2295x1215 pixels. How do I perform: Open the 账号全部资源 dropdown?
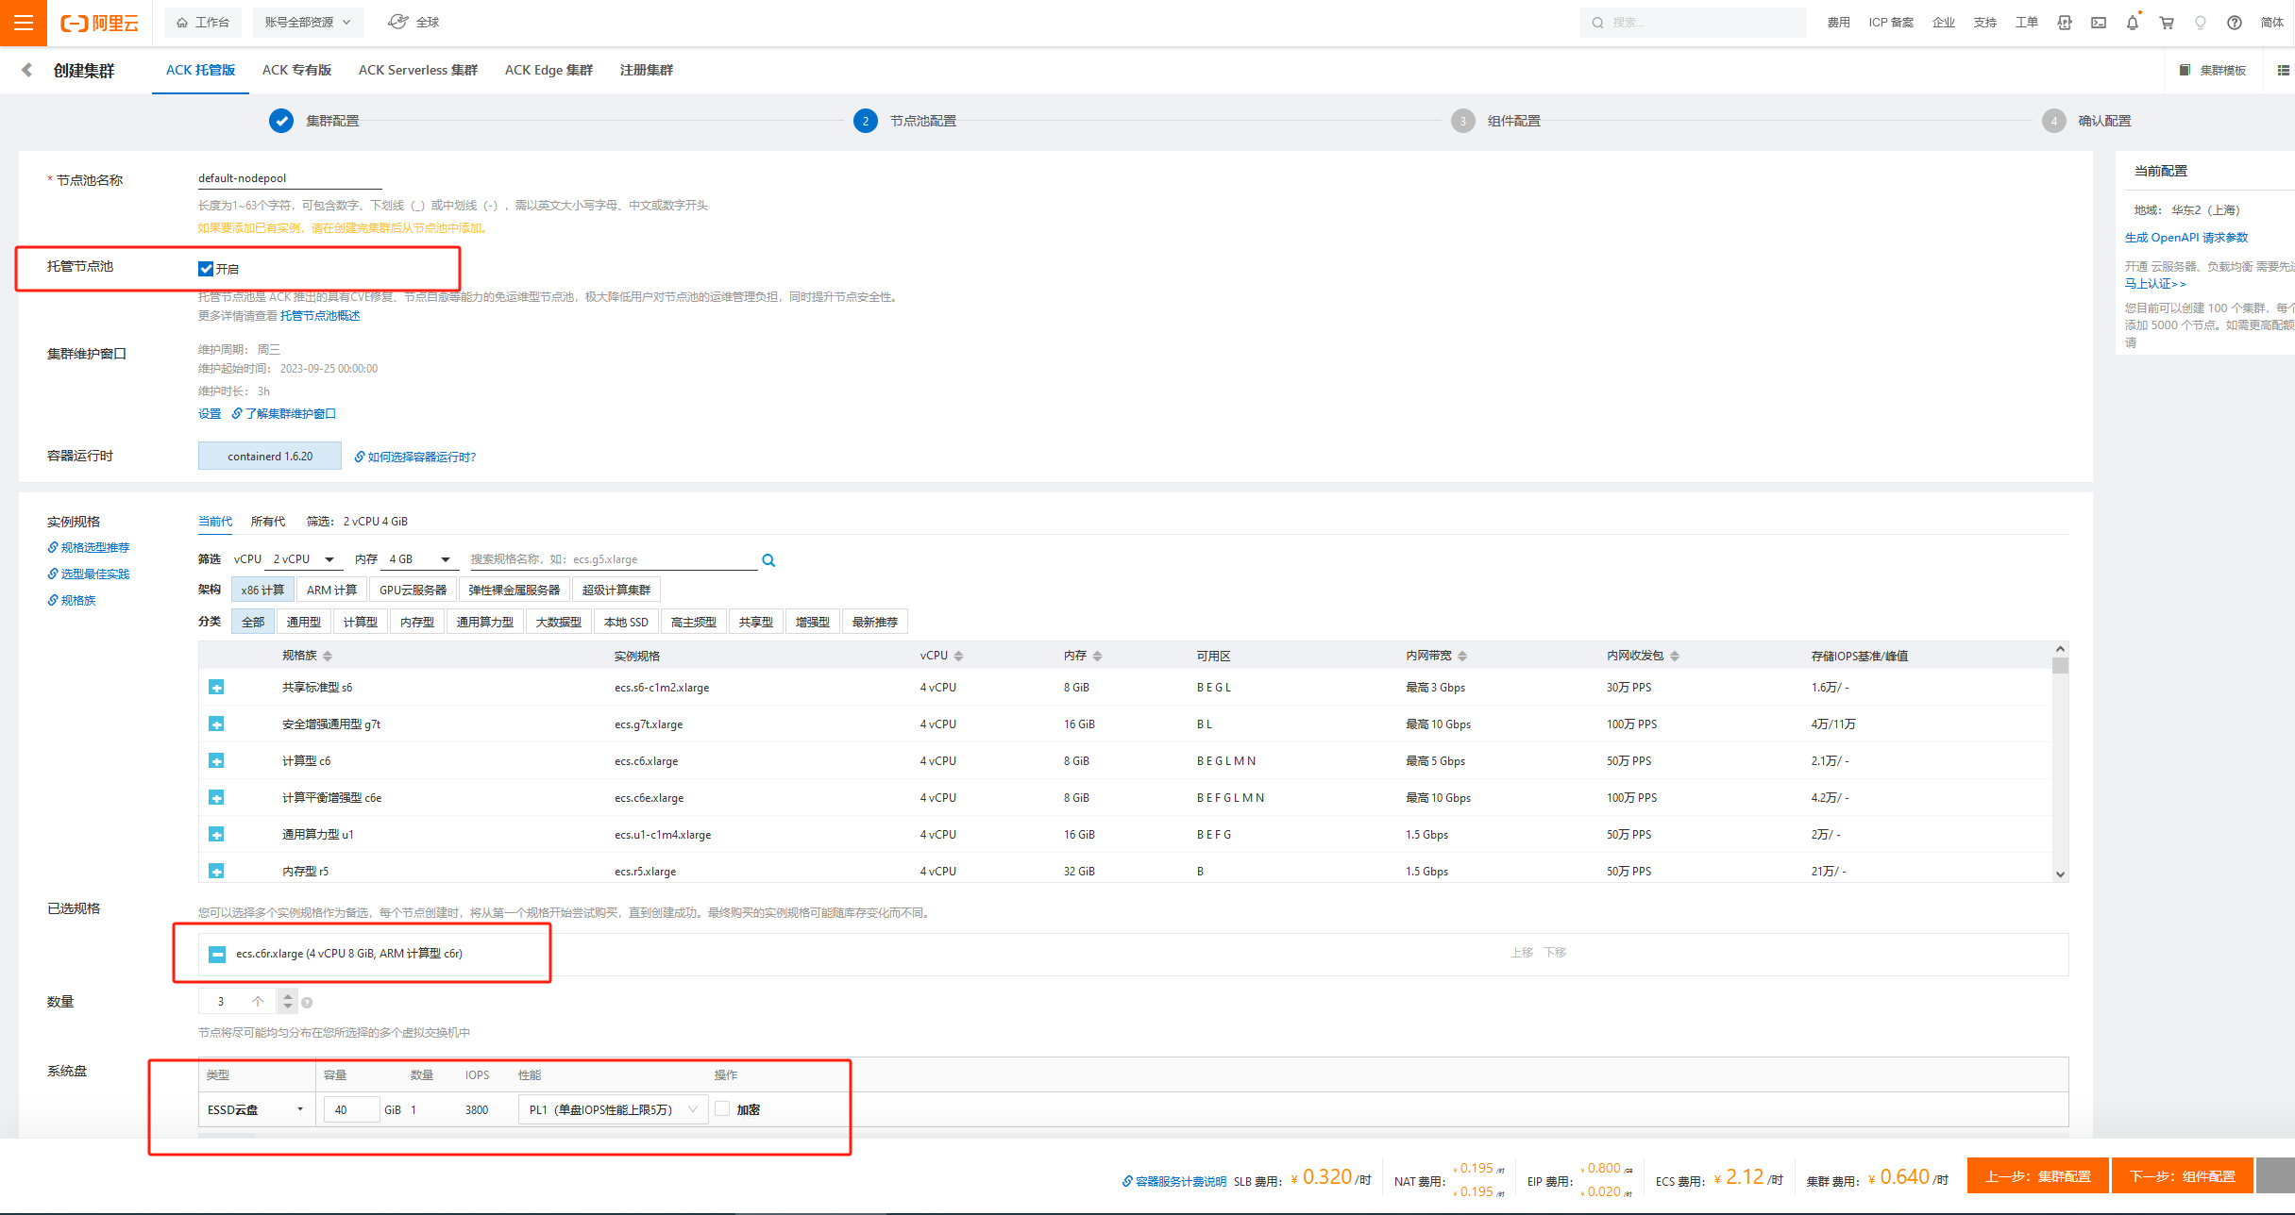tap(308, 23)
